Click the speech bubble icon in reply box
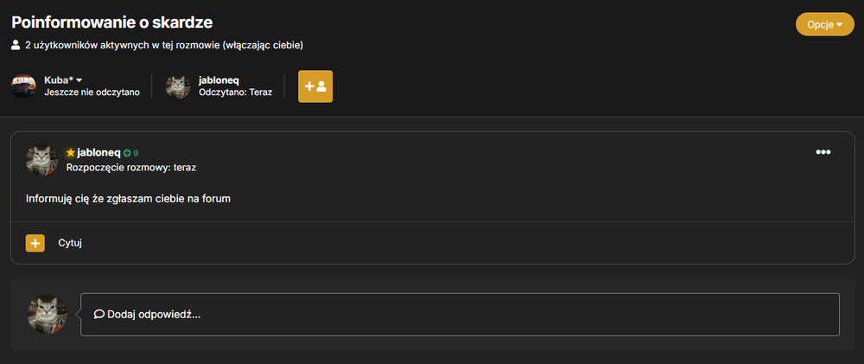Viewport: 864px width, 364px height. point(99,315)
